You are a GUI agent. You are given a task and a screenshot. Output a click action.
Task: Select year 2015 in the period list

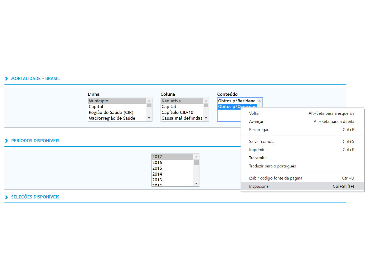[157, 168]
